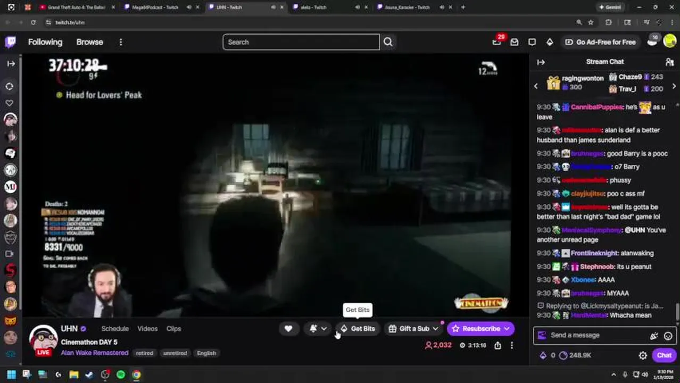Reload the page with refresh icon
The width and height of the screenshot is (680, 383).
pos(33,22)
